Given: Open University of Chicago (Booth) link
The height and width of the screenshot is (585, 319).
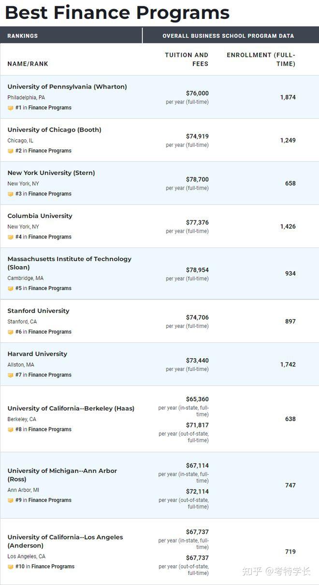Looking at the screenshot, I should point(54,130).
